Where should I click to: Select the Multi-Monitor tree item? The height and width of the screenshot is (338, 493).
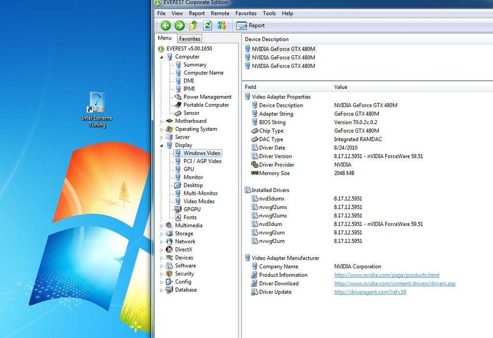pyautogui.click(x=201, y=193)
